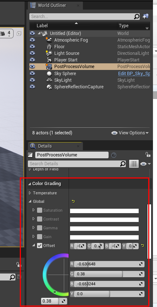Expand the Depth of Field section
Screen dimensions: 157x307
pos(30,169)
